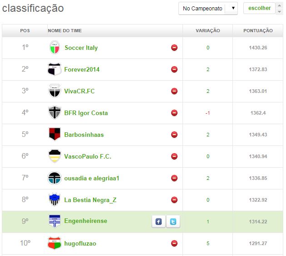Click the hugofluzao team crest thumbnail

[54, 243]
